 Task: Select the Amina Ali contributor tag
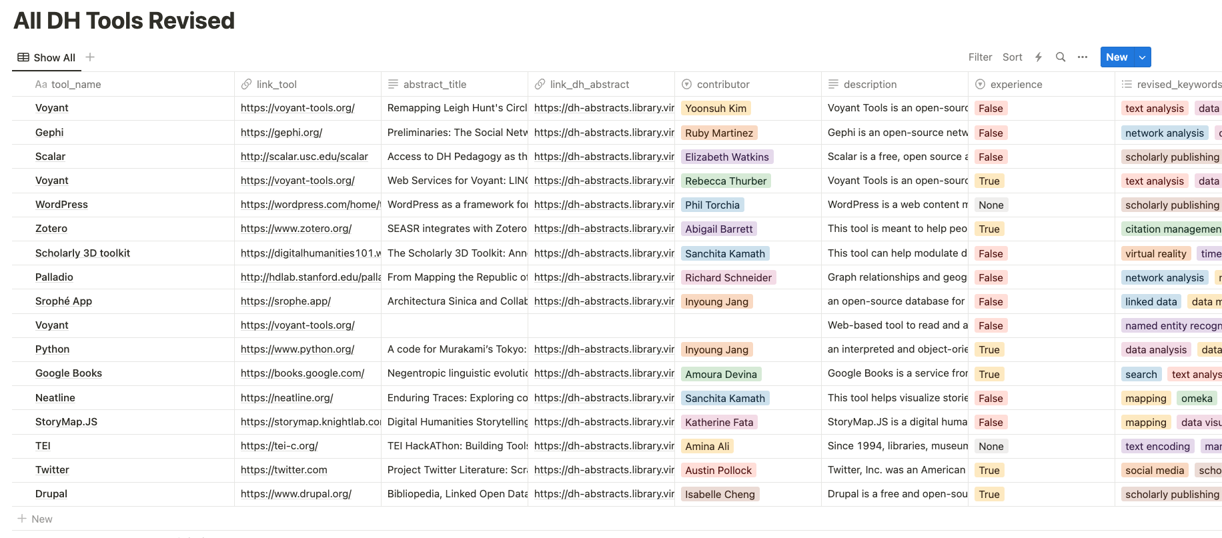(707, 447)
